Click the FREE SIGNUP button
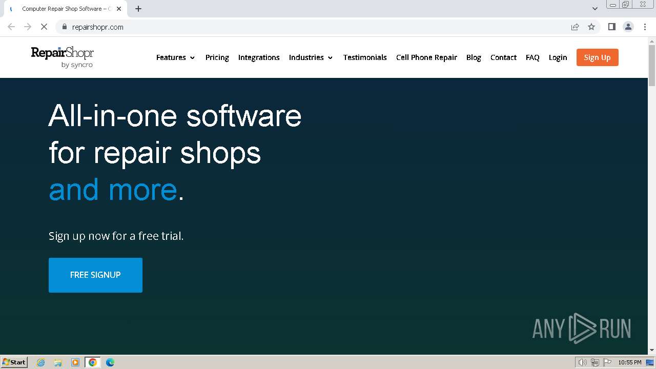656x369 pixels. (x=95, y=275)
